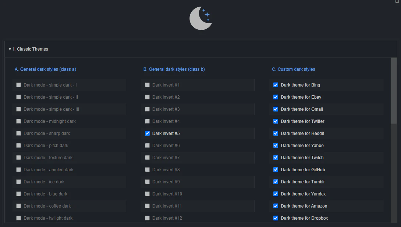Uncheck Dark theme for Gmail

[276, 109]
